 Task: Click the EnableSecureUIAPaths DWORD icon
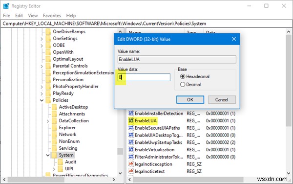pos(131,128)
